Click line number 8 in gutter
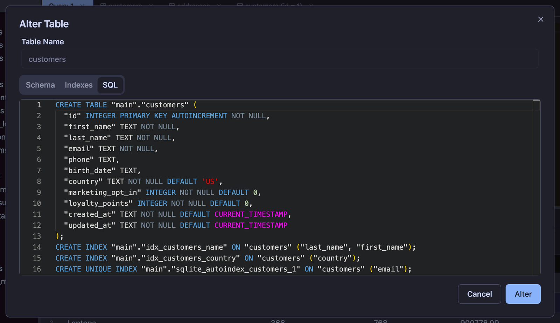The height and width of the screenshot is (323, 560). tap(39, 182)
